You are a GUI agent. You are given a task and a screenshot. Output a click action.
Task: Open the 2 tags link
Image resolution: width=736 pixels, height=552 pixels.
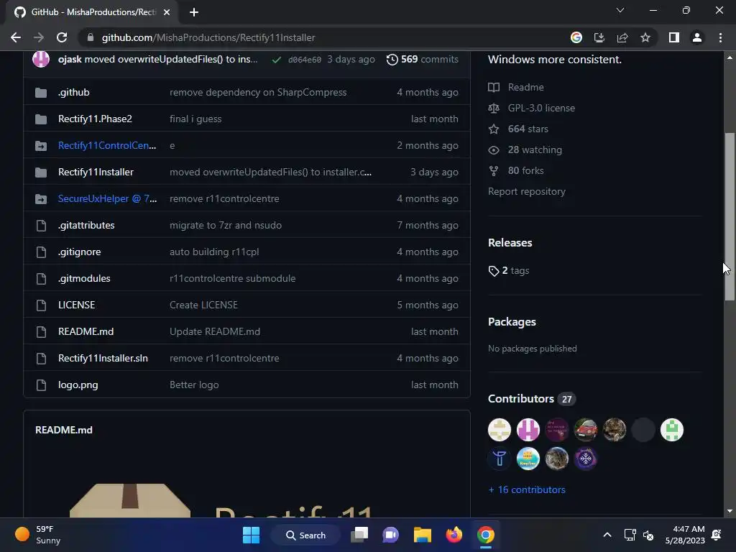[509, 271]
